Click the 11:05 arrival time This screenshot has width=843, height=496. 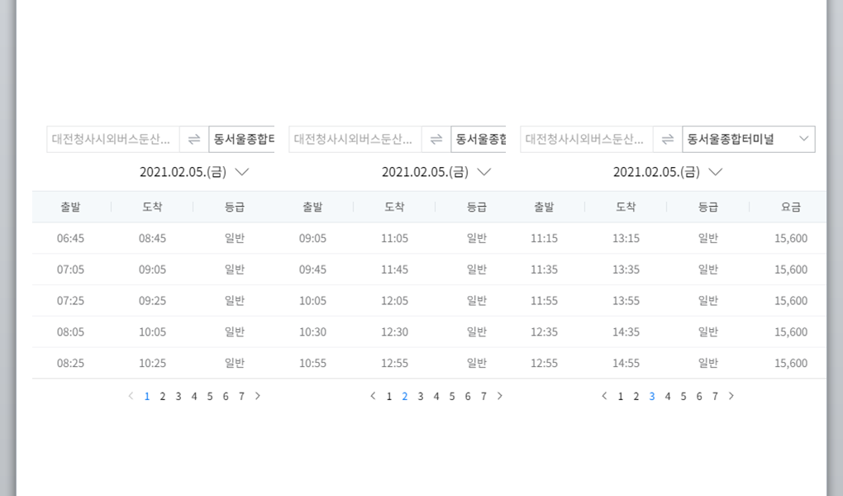394,238
